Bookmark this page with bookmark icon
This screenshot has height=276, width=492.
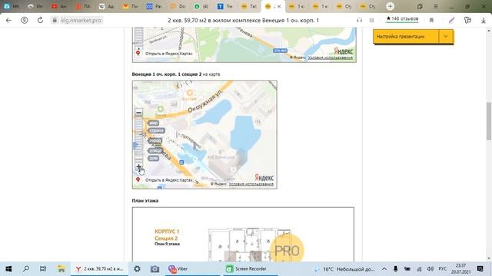pyautogui.click(x=431, y=21)
